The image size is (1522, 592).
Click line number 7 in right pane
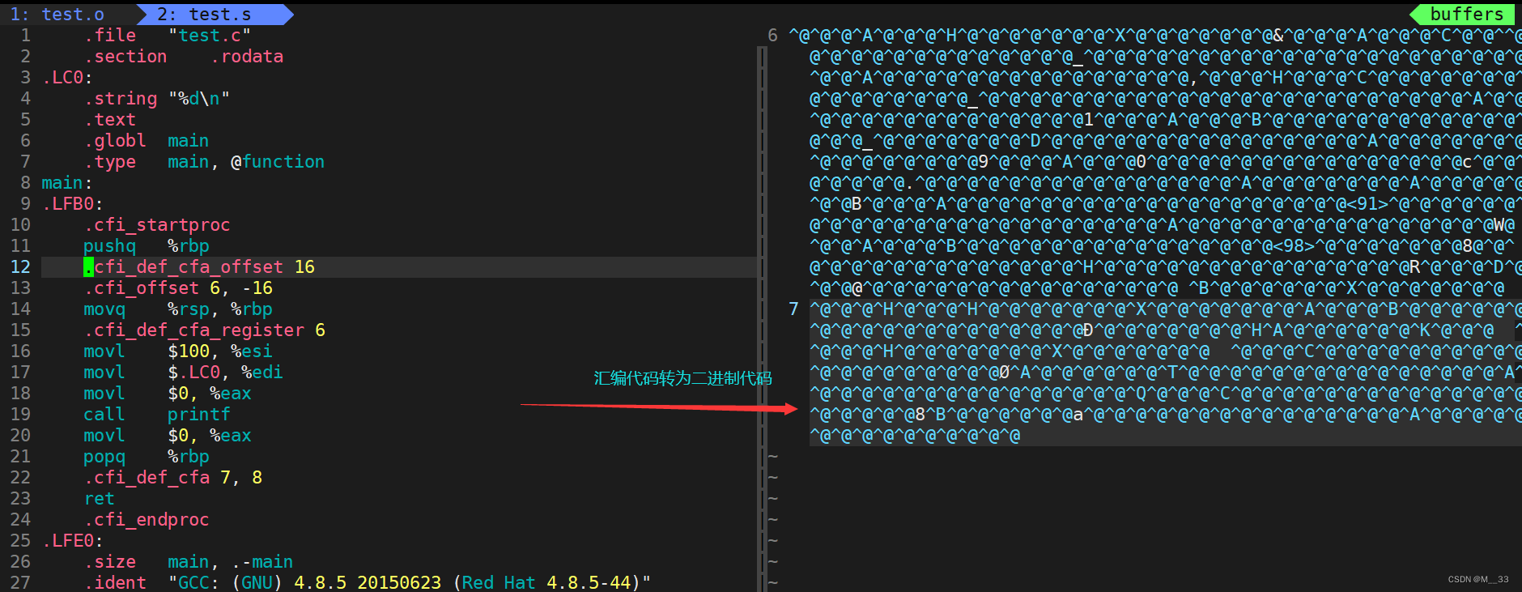coord(793,309)
